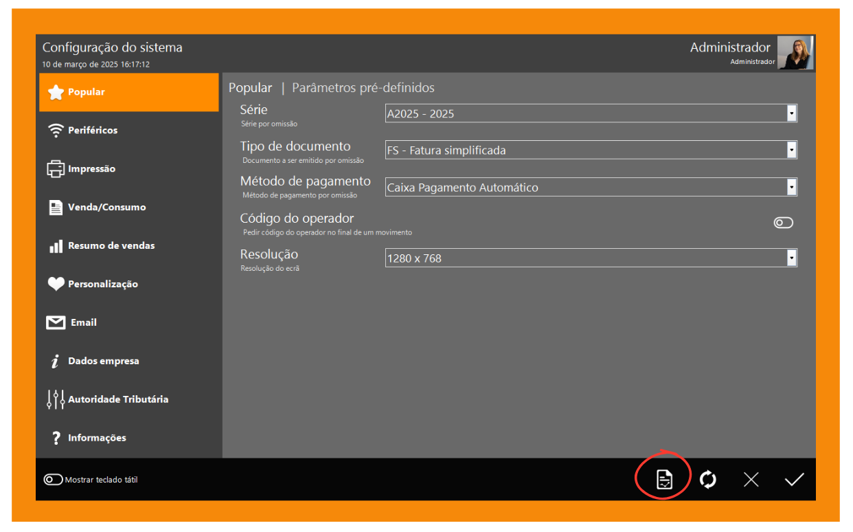Open Autoridade Tributária settings
853x532 pixels.
(117, 399)
